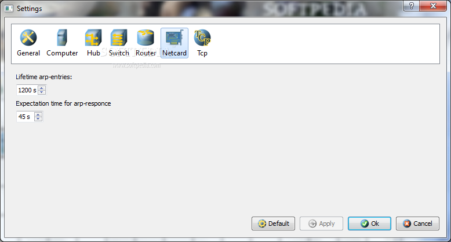Discard changes with Cancel button
The height and width of the screenshot is (242, 451).
coord(417,224)
